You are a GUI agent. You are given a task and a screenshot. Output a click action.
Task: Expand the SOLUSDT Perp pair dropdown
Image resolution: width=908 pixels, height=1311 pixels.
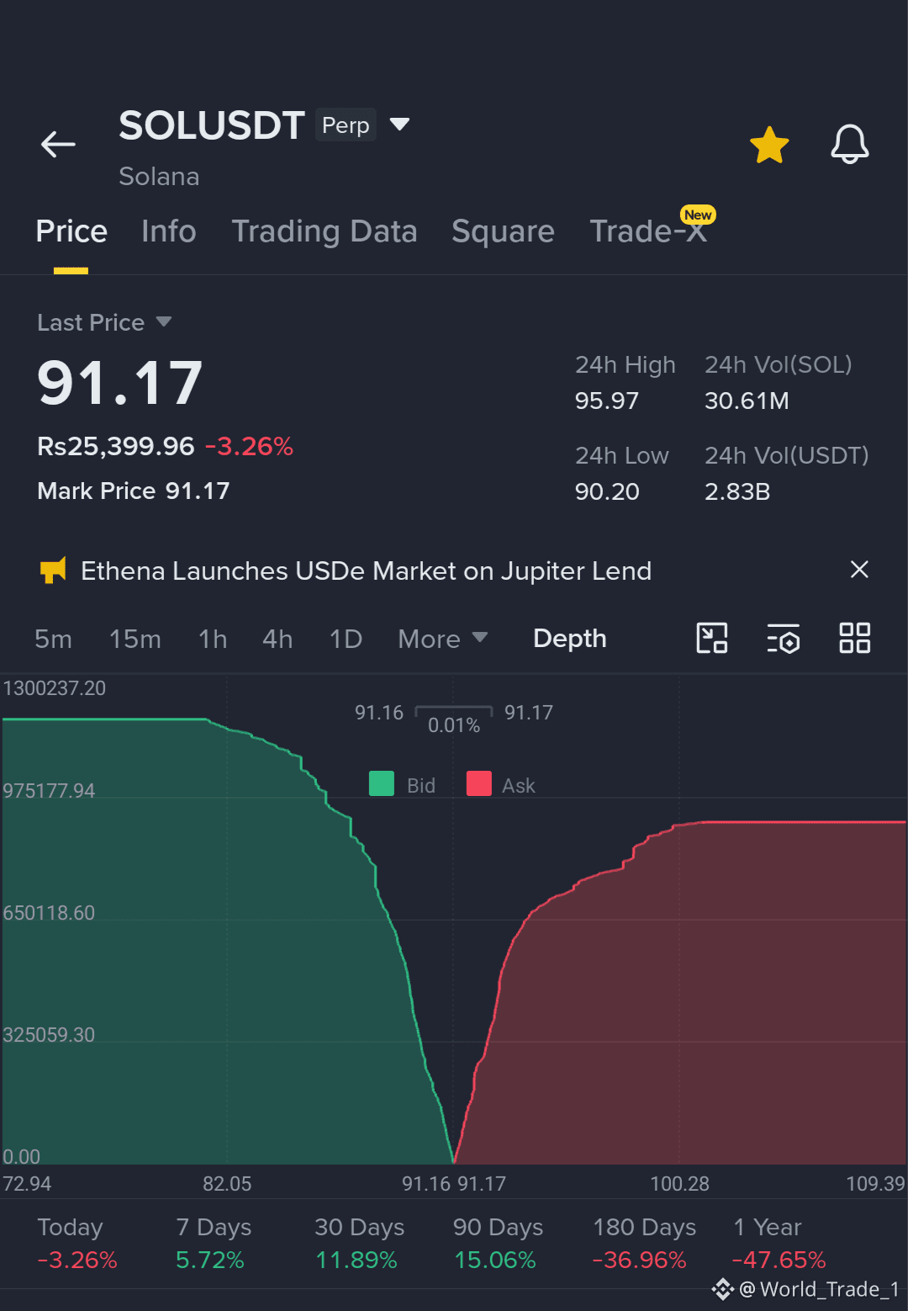399,125
